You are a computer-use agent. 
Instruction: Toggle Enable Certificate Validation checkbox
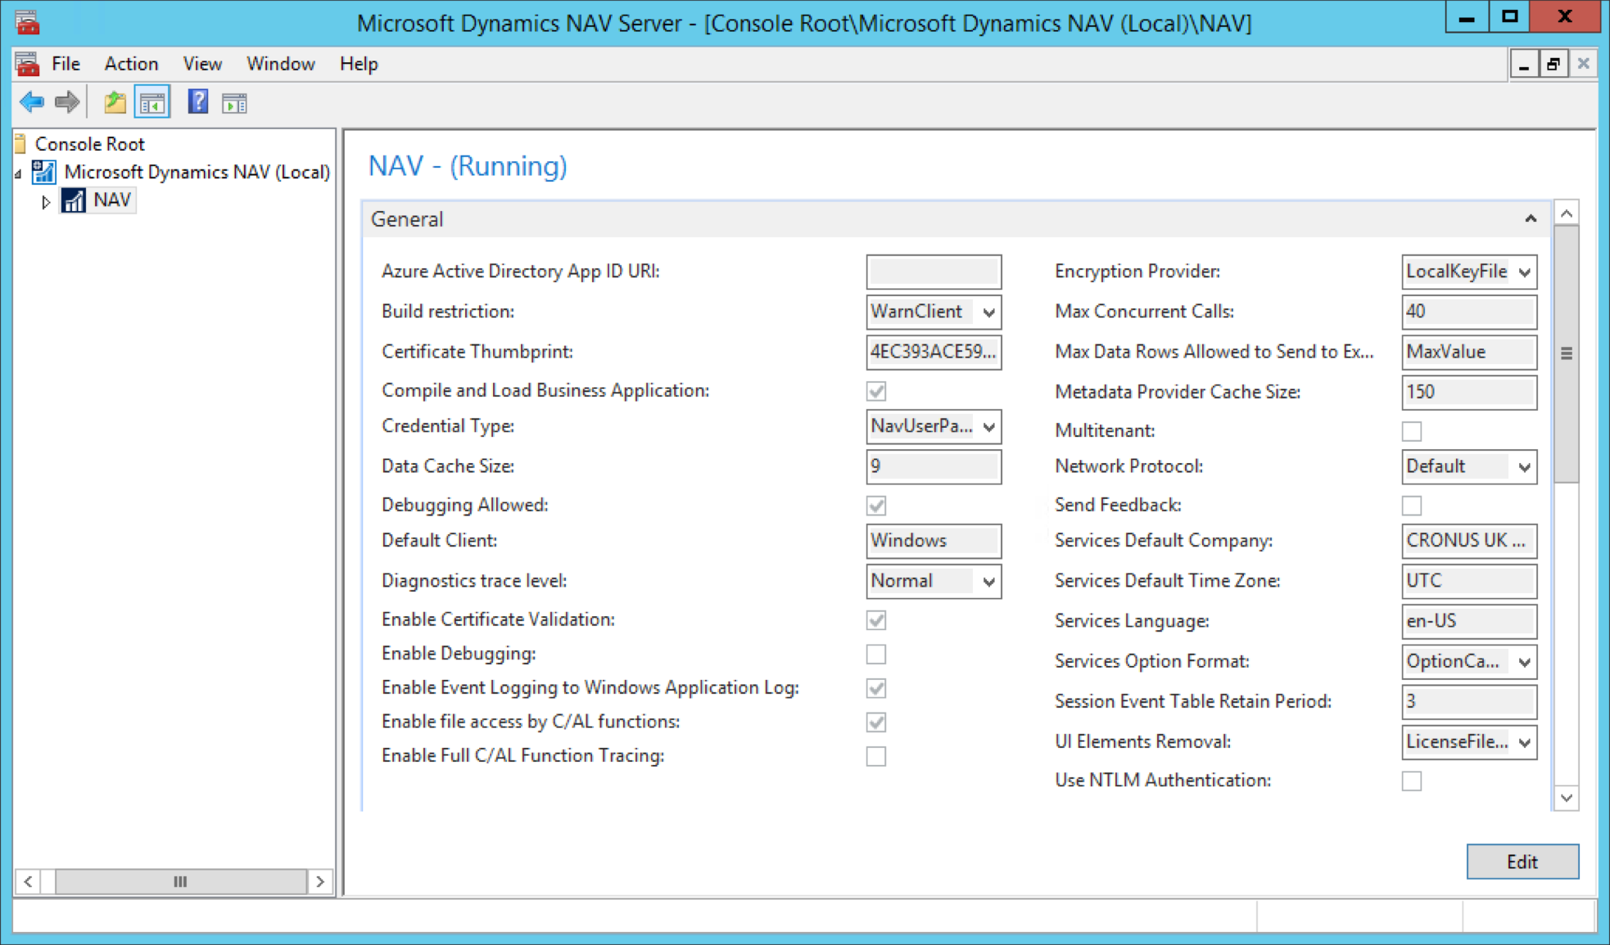pos(876,620)
